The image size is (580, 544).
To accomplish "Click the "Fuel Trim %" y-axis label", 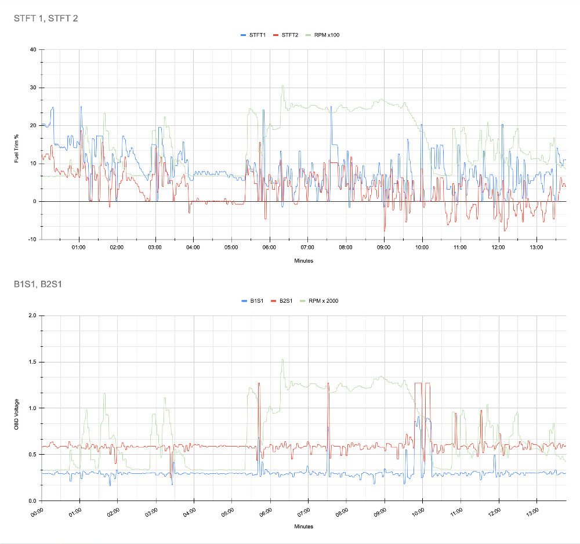I will tap(17, 144).
